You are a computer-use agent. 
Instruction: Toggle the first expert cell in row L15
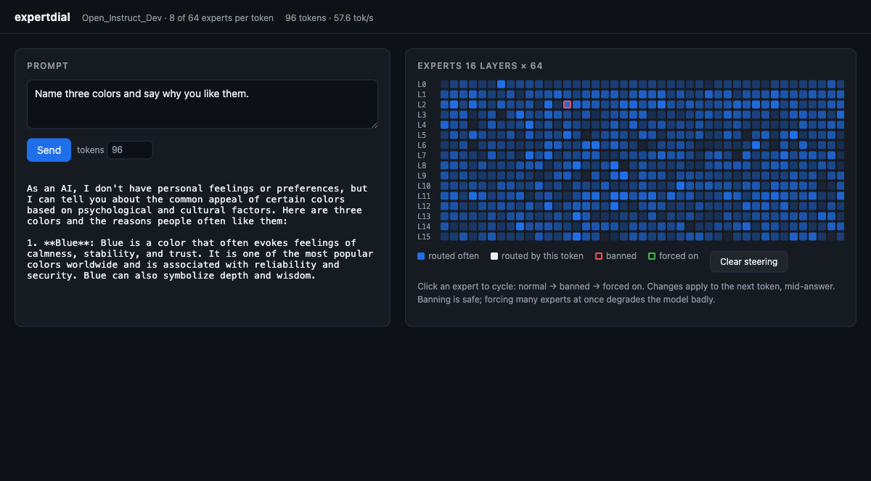pos(445,237)
